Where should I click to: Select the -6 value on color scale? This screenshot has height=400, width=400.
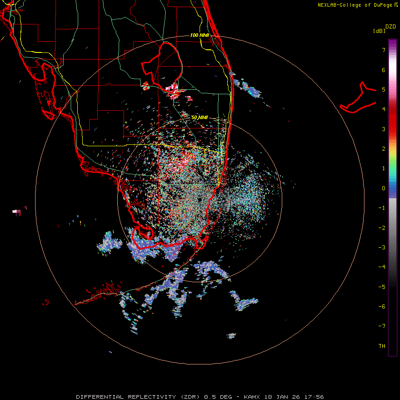(x=382, y=307)
